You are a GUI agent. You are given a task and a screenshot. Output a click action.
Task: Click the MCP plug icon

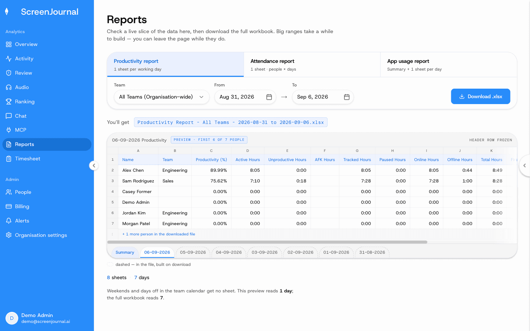pyautogui.click(x=9, y=130)
